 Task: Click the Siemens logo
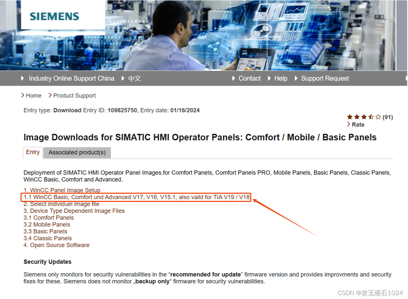(x=54, y=17)
